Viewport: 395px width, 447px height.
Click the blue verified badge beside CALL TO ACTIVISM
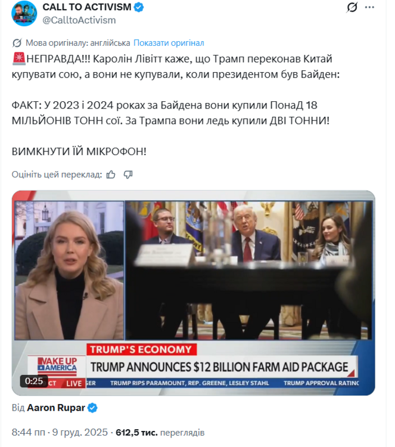[x=138, y=7]
